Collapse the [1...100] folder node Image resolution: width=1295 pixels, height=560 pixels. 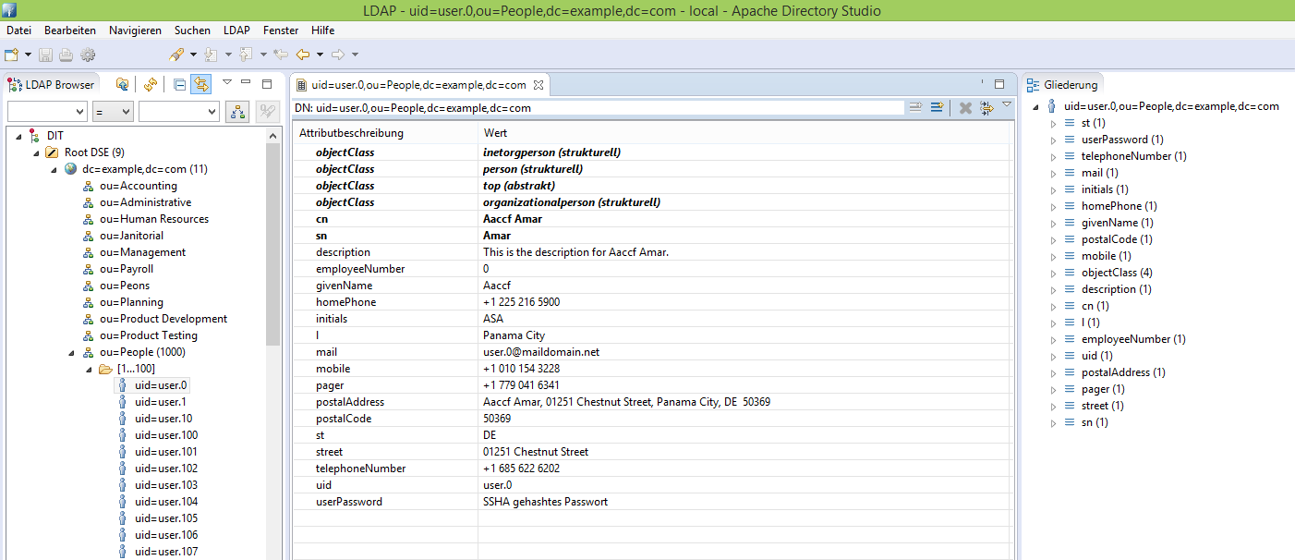tap(90, 369)
